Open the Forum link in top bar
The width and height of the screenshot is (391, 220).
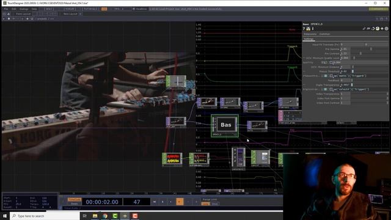coord(70,9)
